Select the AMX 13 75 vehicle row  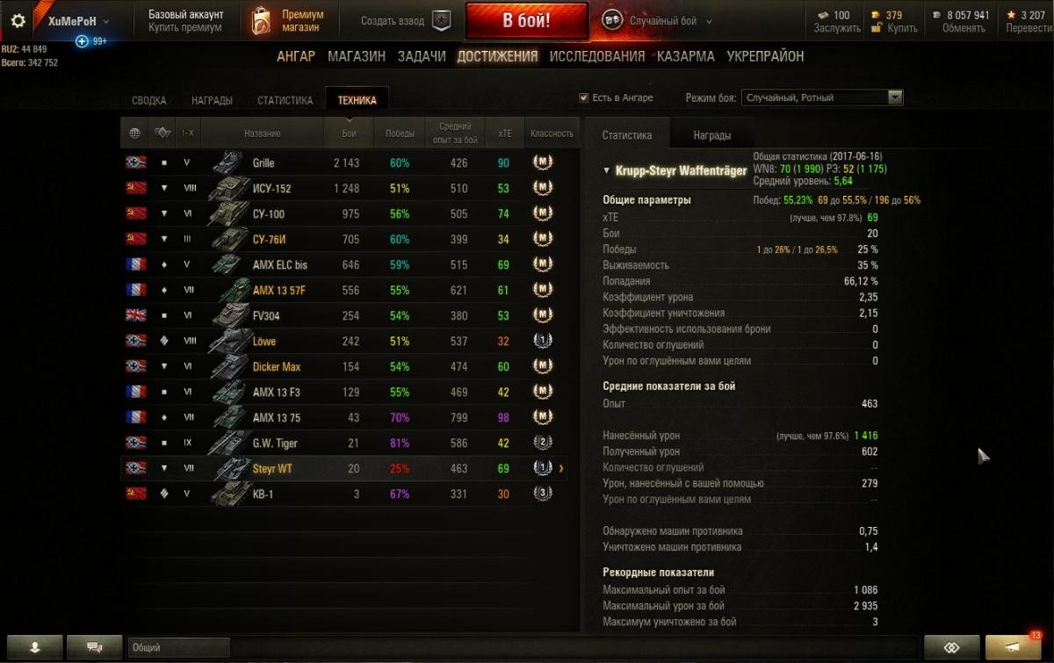click(x=349, y=418)
